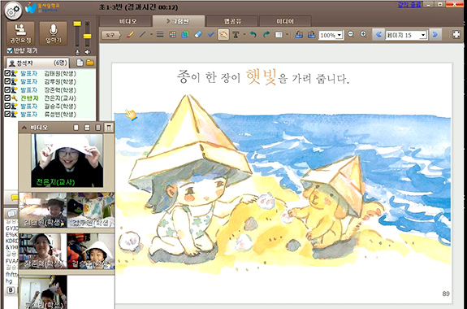Zoom in with the plus magnifier
Screen dimensions: 467x309
(363, 34)
